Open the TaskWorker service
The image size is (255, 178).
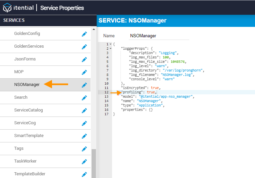[45, 161]
